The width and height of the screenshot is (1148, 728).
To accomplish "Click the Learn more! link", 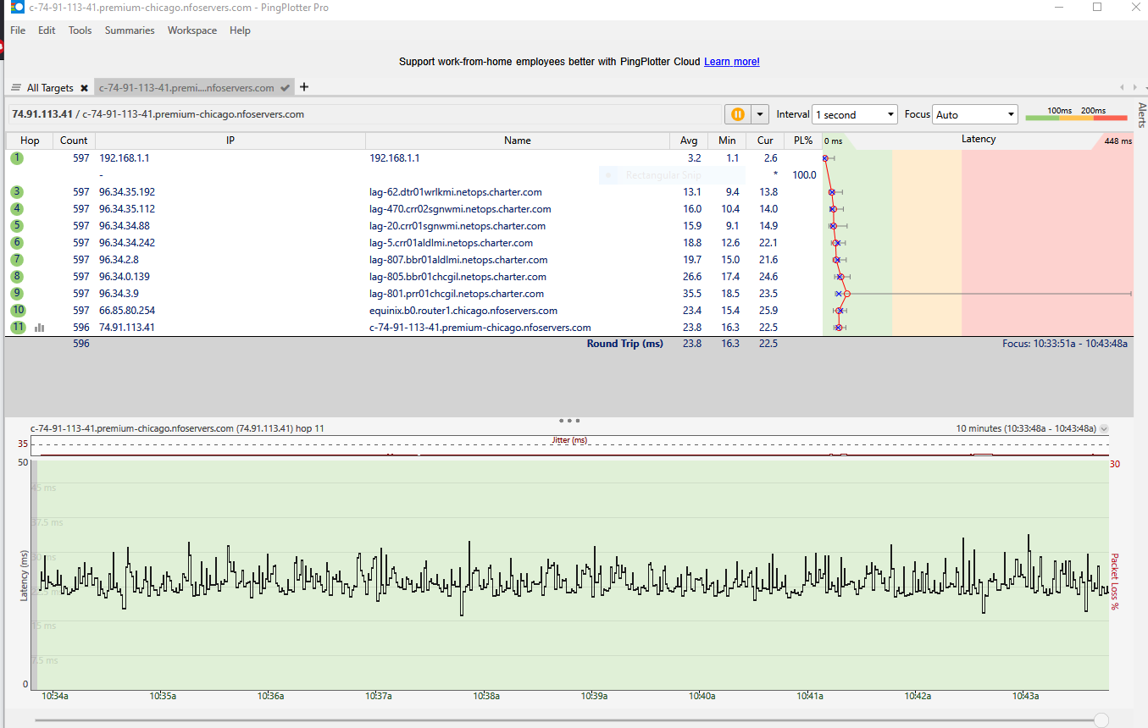I will click(732, 62).
